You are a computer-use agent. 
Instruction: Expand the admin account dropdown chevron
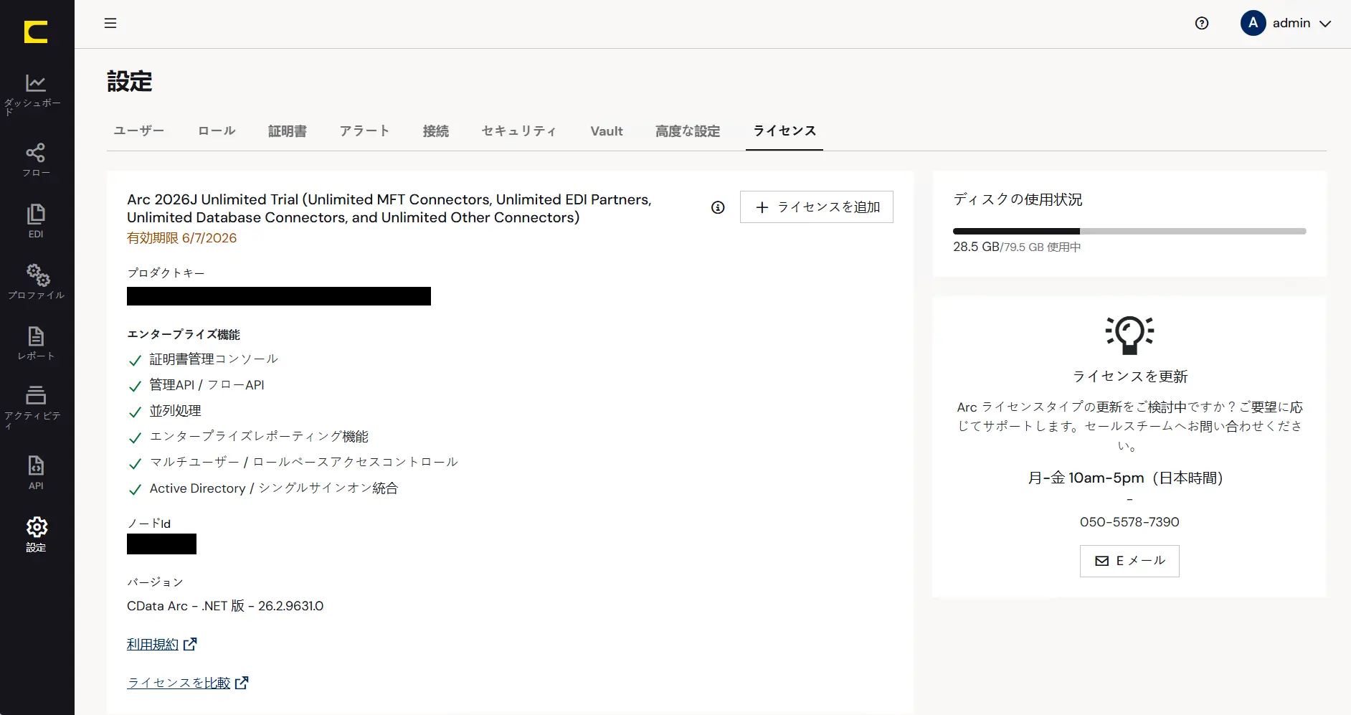pyautogui.click(x=1325, y=24)
